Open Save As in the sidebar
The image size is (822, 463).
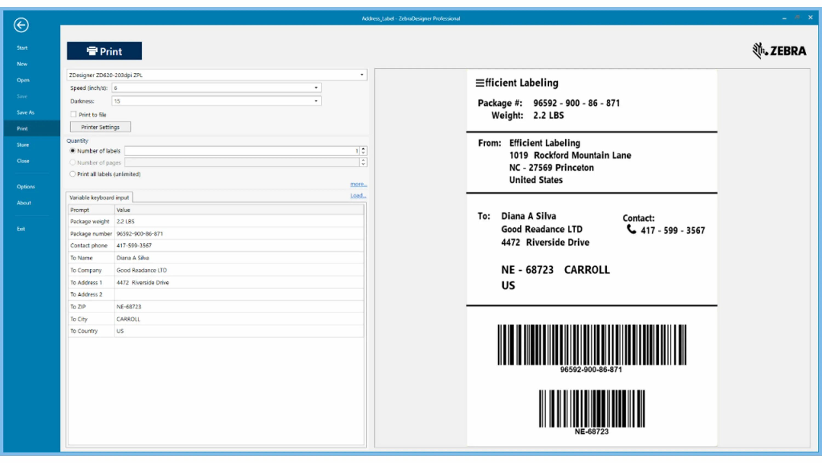pyautogui.click(x=25, y=112)
